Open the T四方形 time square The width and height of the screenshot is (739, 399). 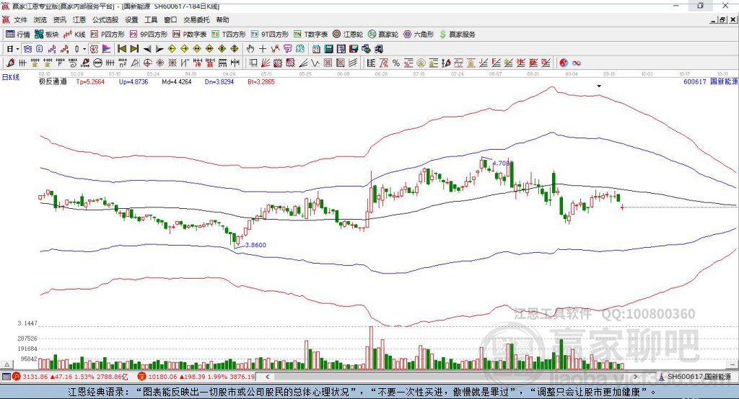229,35
